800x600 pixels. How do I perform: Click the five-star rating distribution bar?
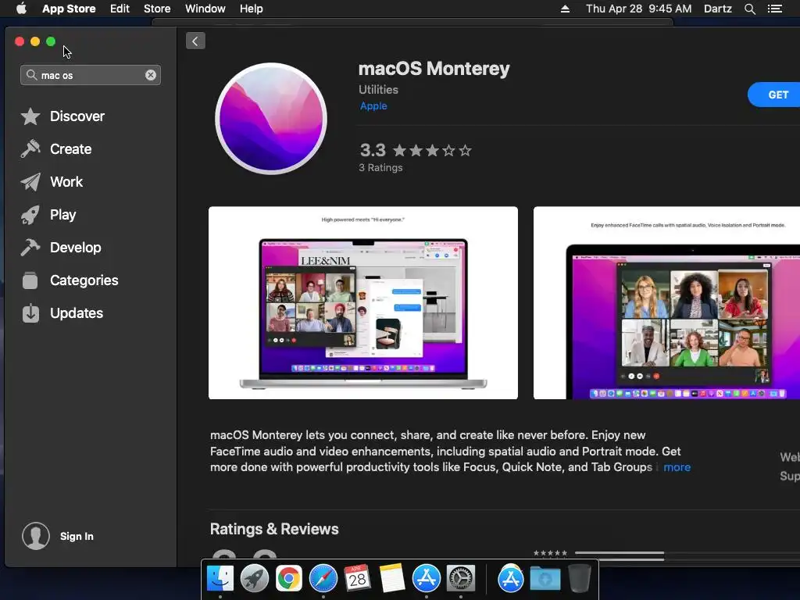(x=687, y=552)
